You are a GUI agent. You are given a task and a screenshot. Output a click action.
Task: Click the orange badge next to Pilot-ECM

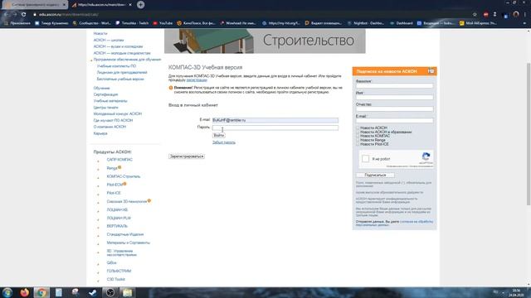click(x=124, y=184)
